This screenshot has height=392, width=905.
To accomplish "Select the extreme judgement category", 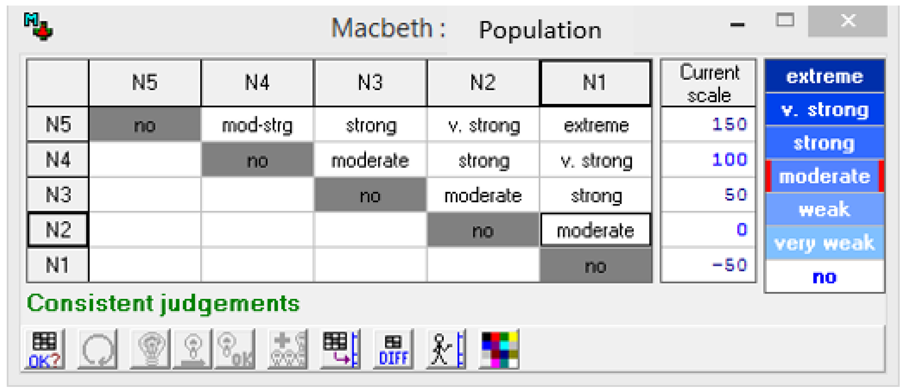I will tap(824, 76).
